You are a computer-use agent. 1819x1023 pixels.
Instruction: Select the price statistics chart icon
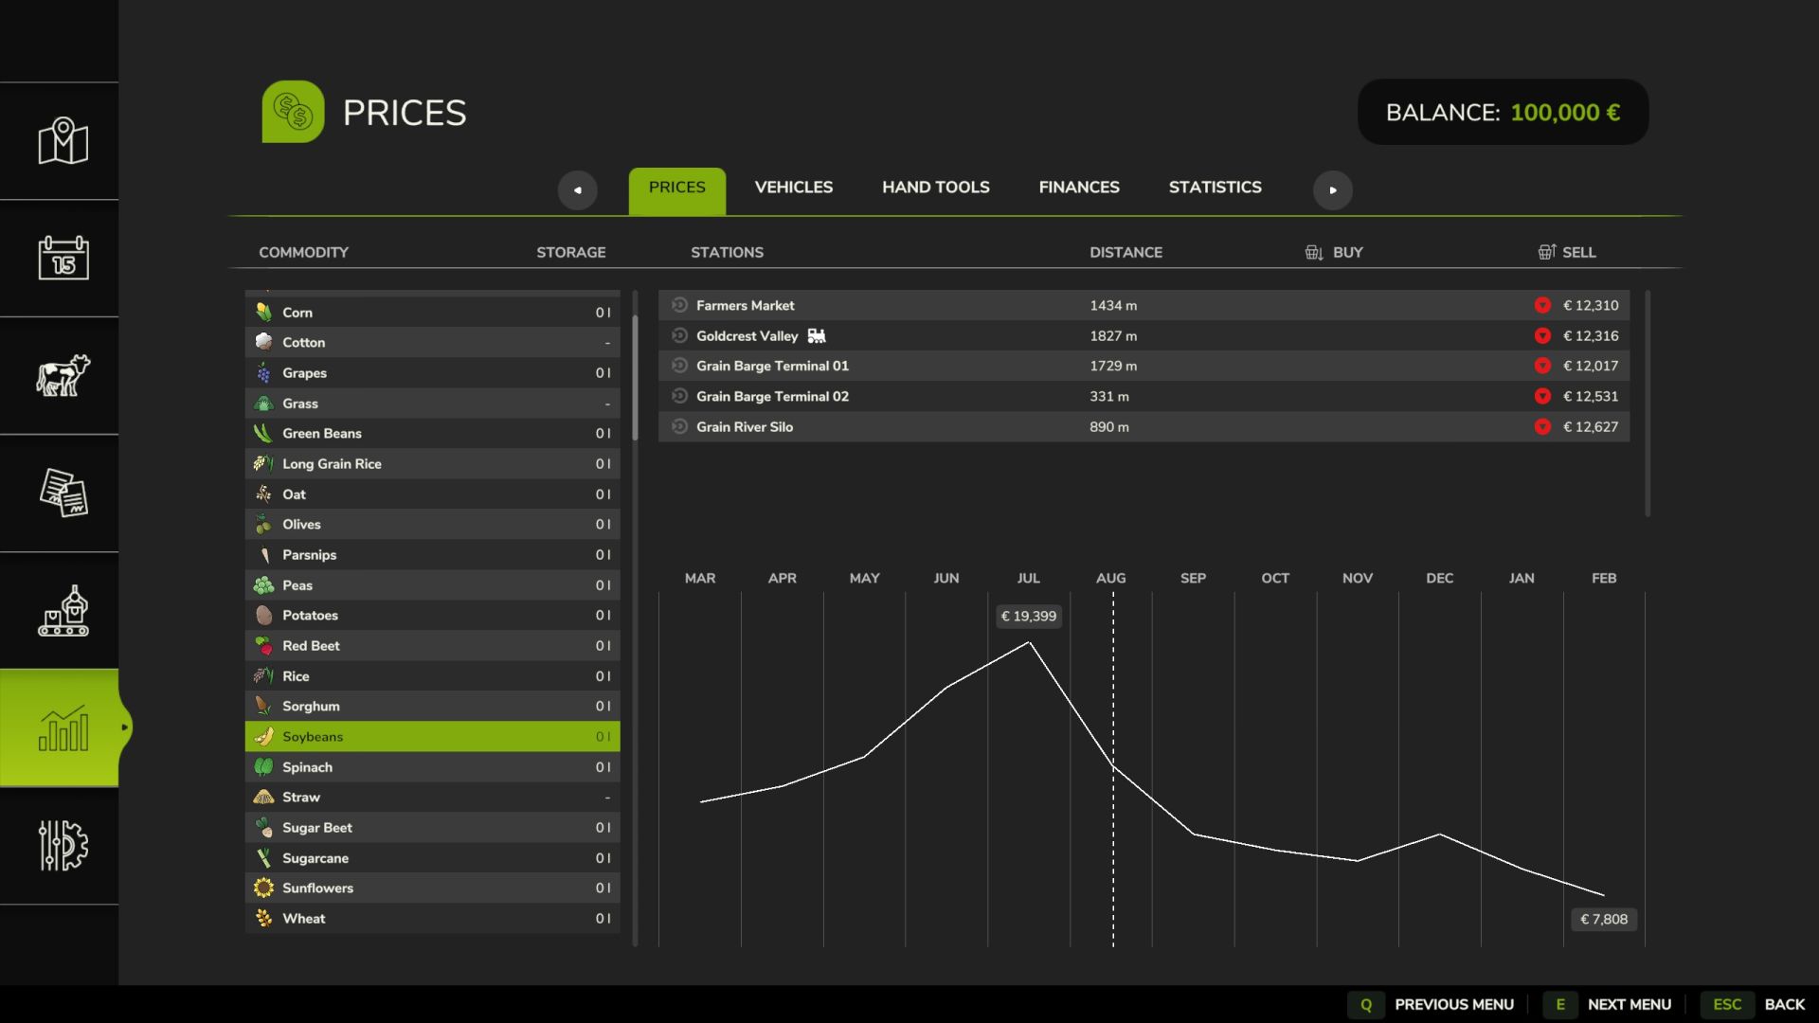(63, 727)
